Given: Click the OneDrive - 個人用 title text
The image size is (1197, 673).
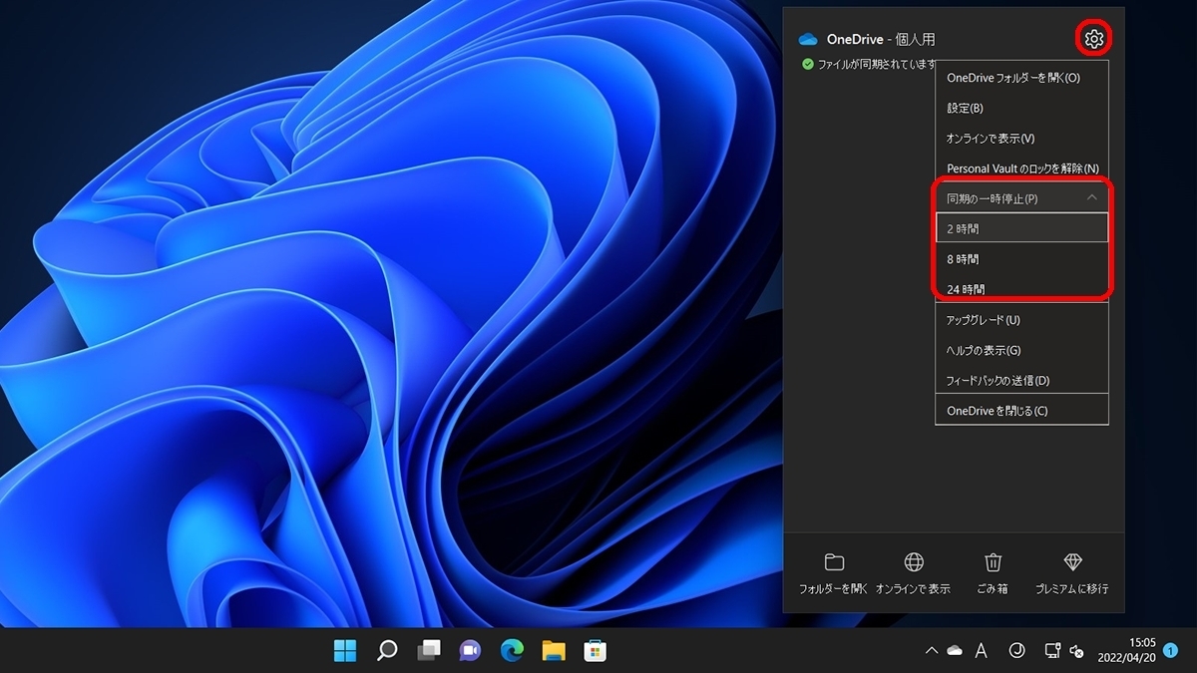Looking at the screenshot, I should (881, 40).
